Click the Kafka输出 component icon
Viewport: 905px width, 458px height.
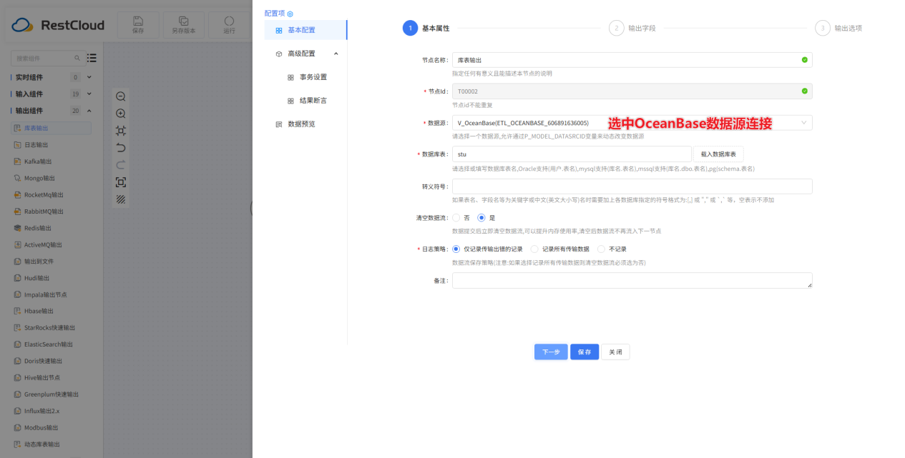coord(18,161)
